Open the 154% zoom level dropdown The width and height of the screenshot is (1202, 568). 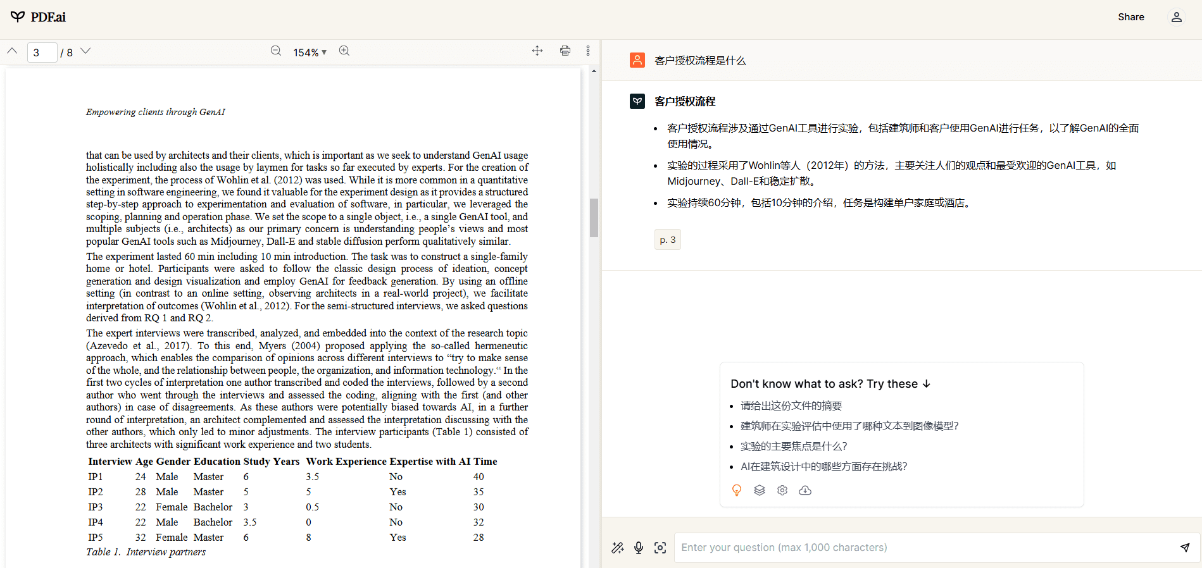[x=310, y=52]
